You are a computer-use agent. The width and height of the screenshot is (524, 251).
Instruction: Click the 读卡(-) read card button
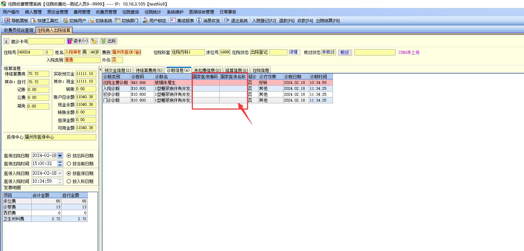[x=77, y=41]
